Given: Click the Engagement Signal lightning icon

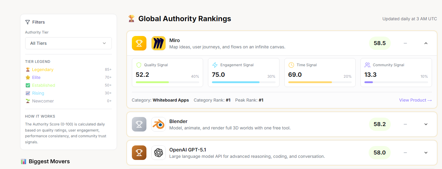Looking at the screenshot, I should pyautogui.click(x=215, y=65).
